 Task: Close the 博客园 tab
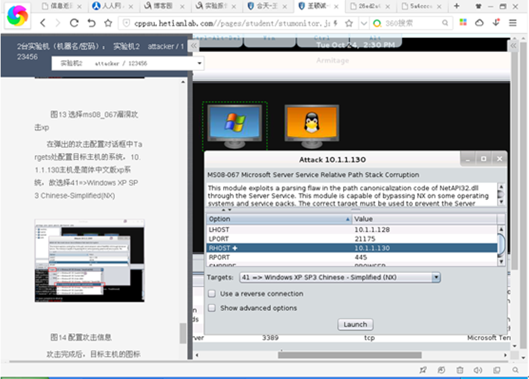[182, 6]
